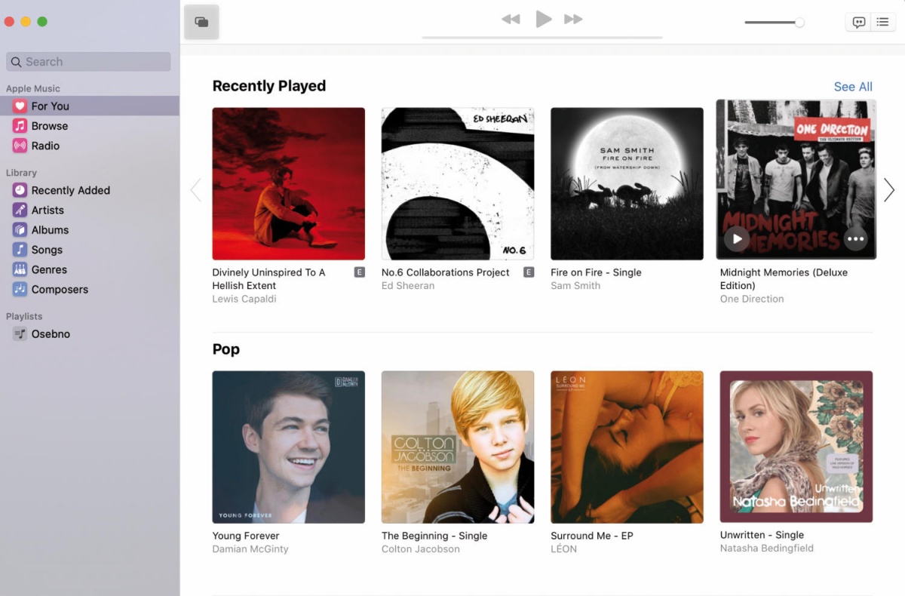This screenshot has width=905, height=596.
Task: Click the Radio broadcast icon
Action: 20,146
